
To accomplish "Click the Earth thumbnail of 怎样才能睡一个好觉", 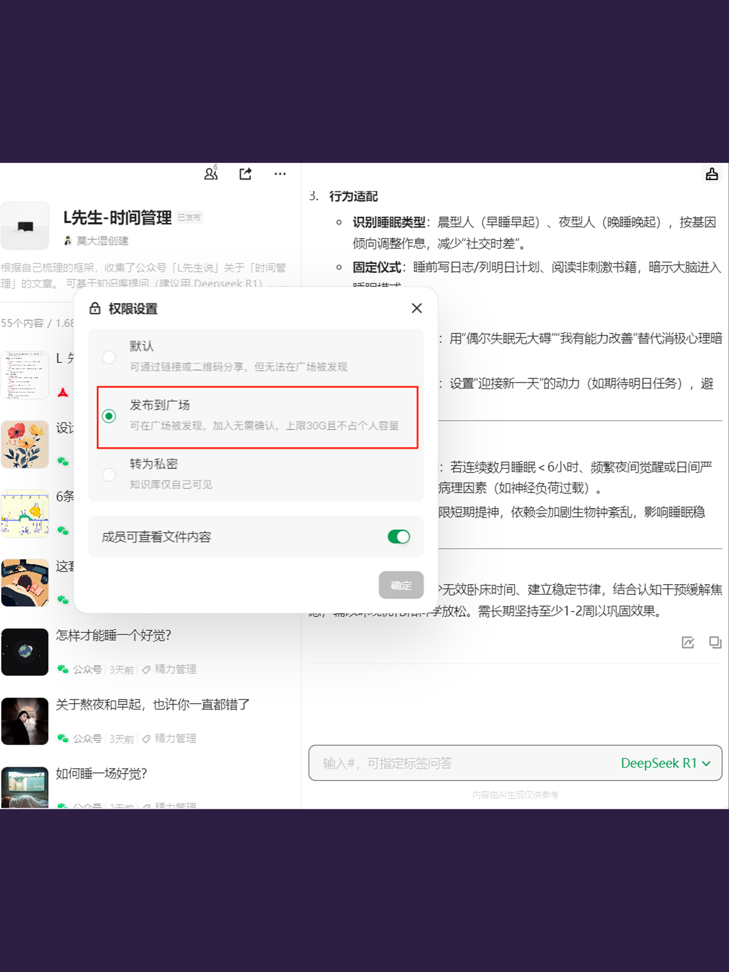I will (x=25, y=652).
